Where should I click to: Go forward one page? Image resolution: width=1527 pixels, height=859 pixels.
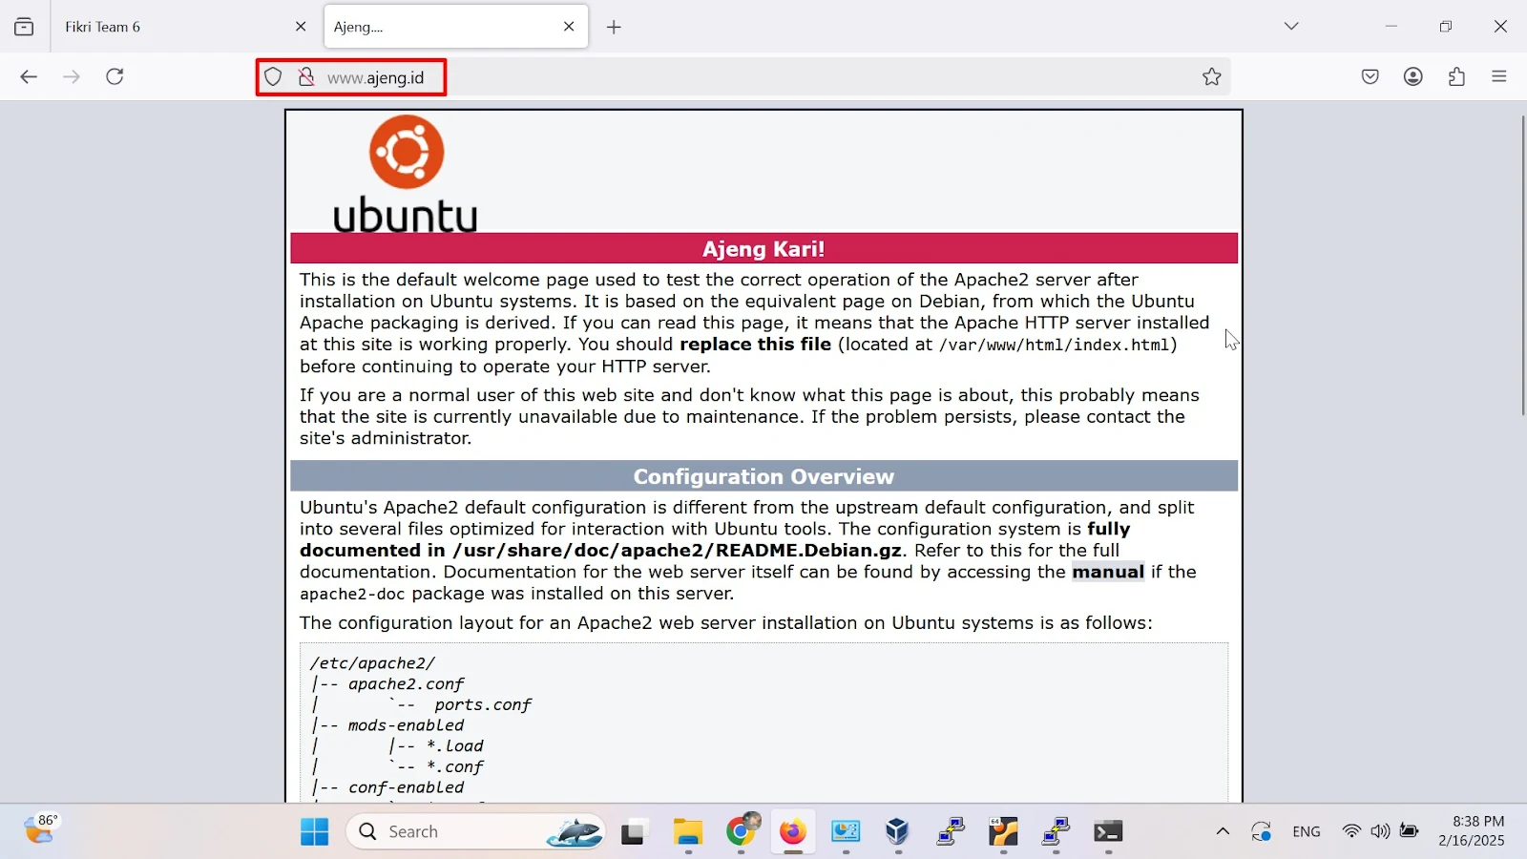click(72, 76)
